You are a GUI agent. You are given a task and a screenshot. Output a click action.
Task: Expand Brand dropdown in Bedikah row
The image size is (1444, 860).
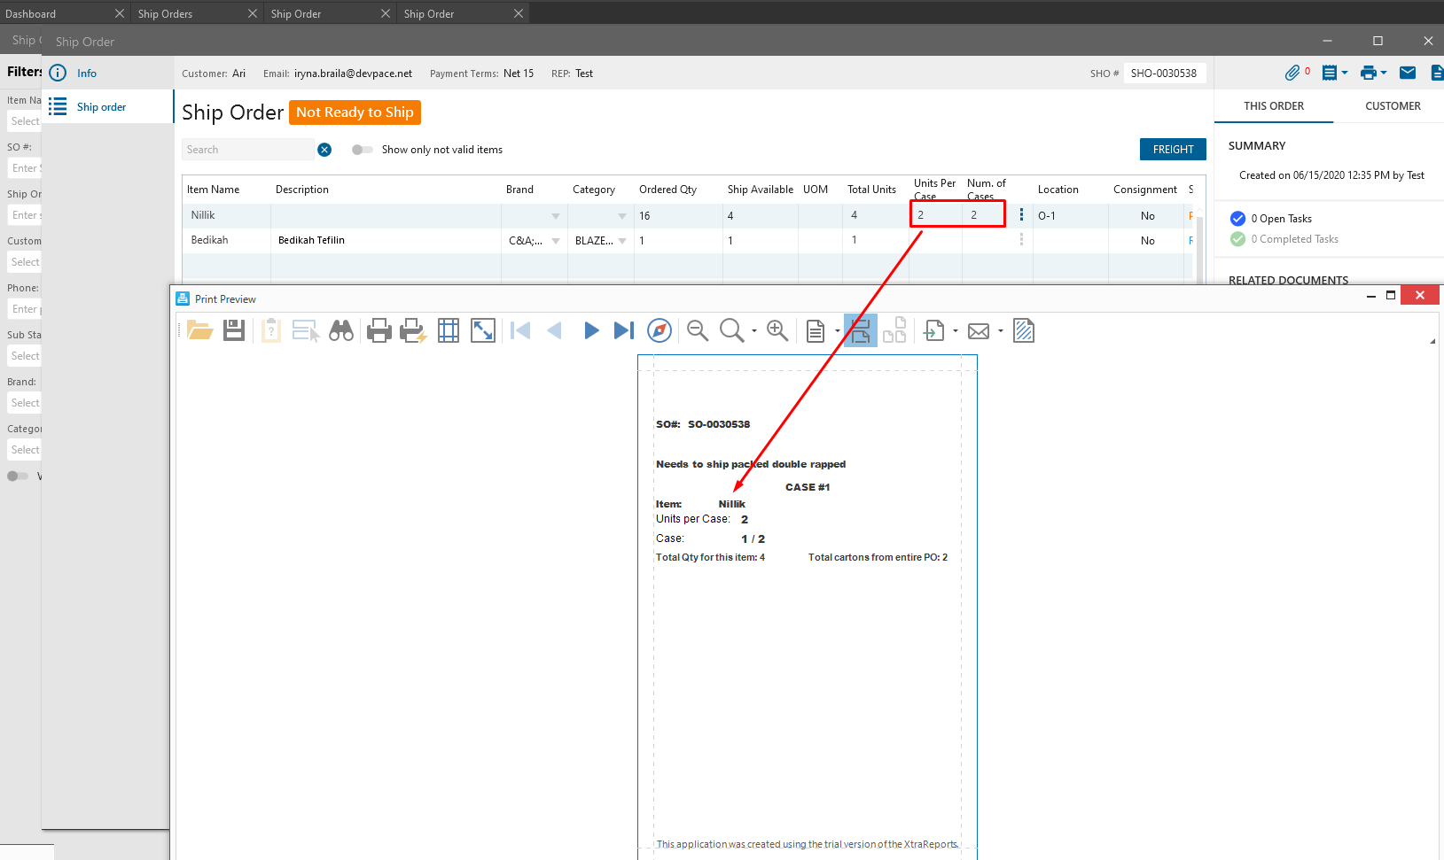[556, 241]
